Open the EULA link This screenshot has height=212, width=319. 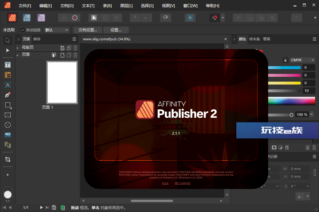click(165, 183)
